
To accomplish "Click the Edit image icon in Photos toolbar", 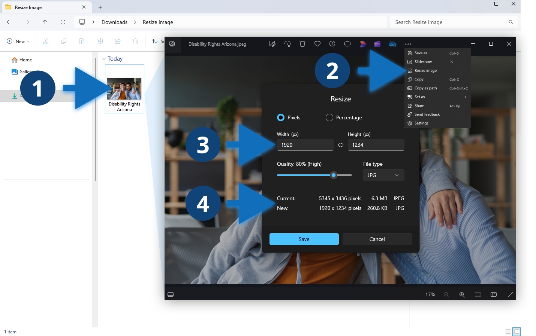I will 272,44.
